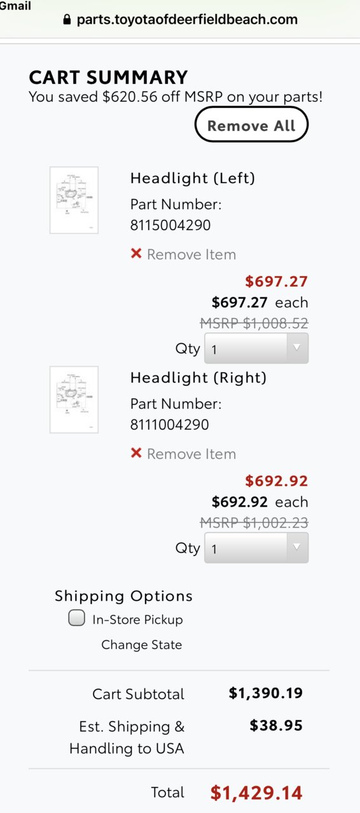Click dropdown arrow on left headlight quantity
360x813 pixels.
click(x=296, y=348)
